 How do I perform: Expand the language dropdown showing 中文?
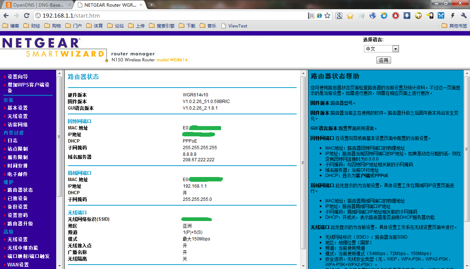(381, 49)
